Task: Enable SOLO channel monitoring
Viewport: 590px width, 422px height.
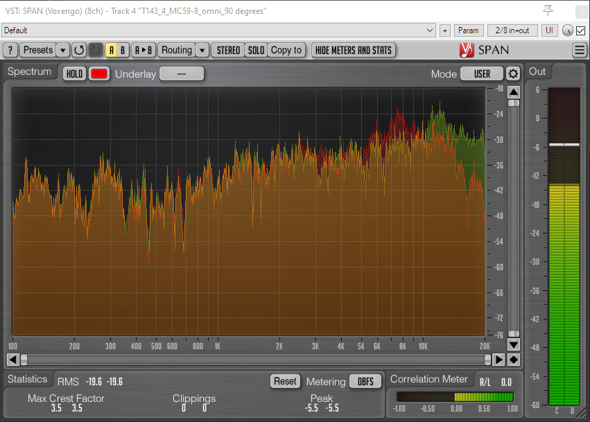Action: pyautogui.click(x=257, y=50)
